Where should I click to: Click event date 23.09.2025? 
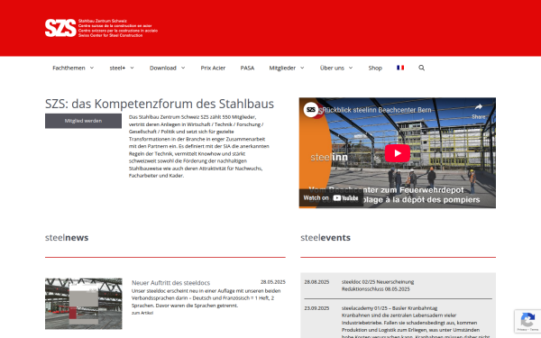[x=316, y=308]
